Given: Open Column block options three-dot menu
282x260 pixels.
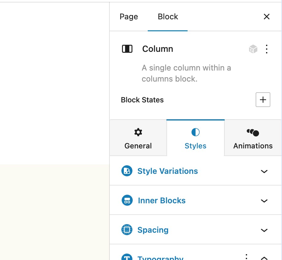Looking at the screenshot, I should pos(267,49).
